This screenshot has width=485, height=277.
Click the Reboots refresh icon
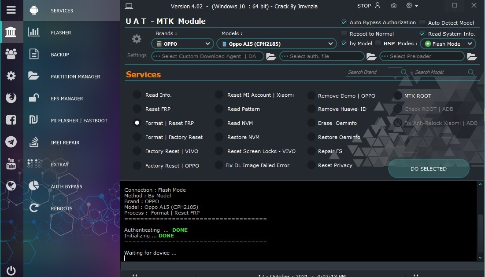[x=34, y=208]
